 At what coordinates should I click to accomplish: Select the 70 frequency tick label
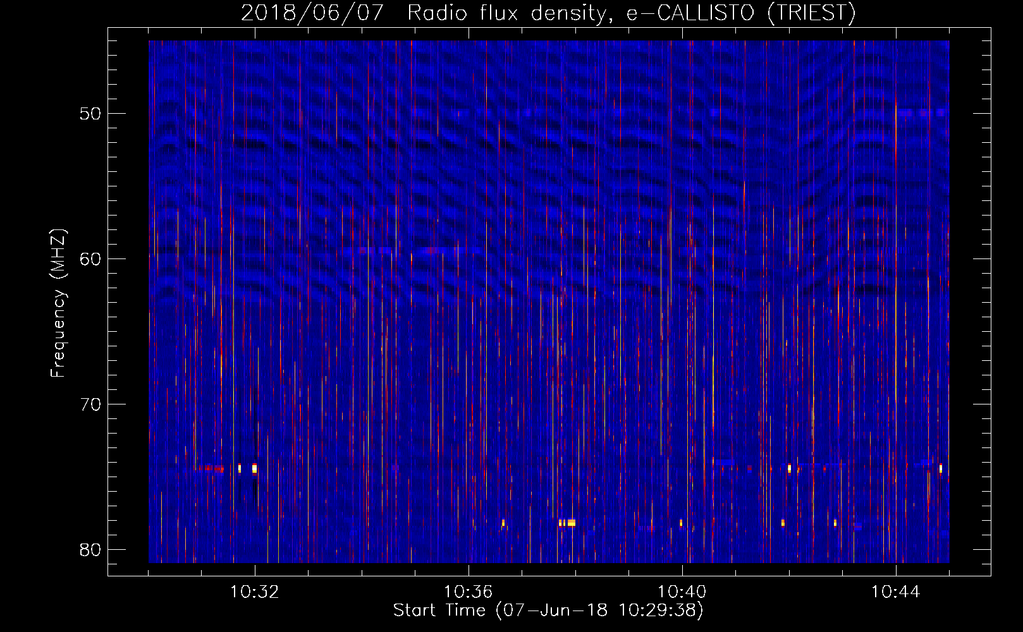(90, 404)
